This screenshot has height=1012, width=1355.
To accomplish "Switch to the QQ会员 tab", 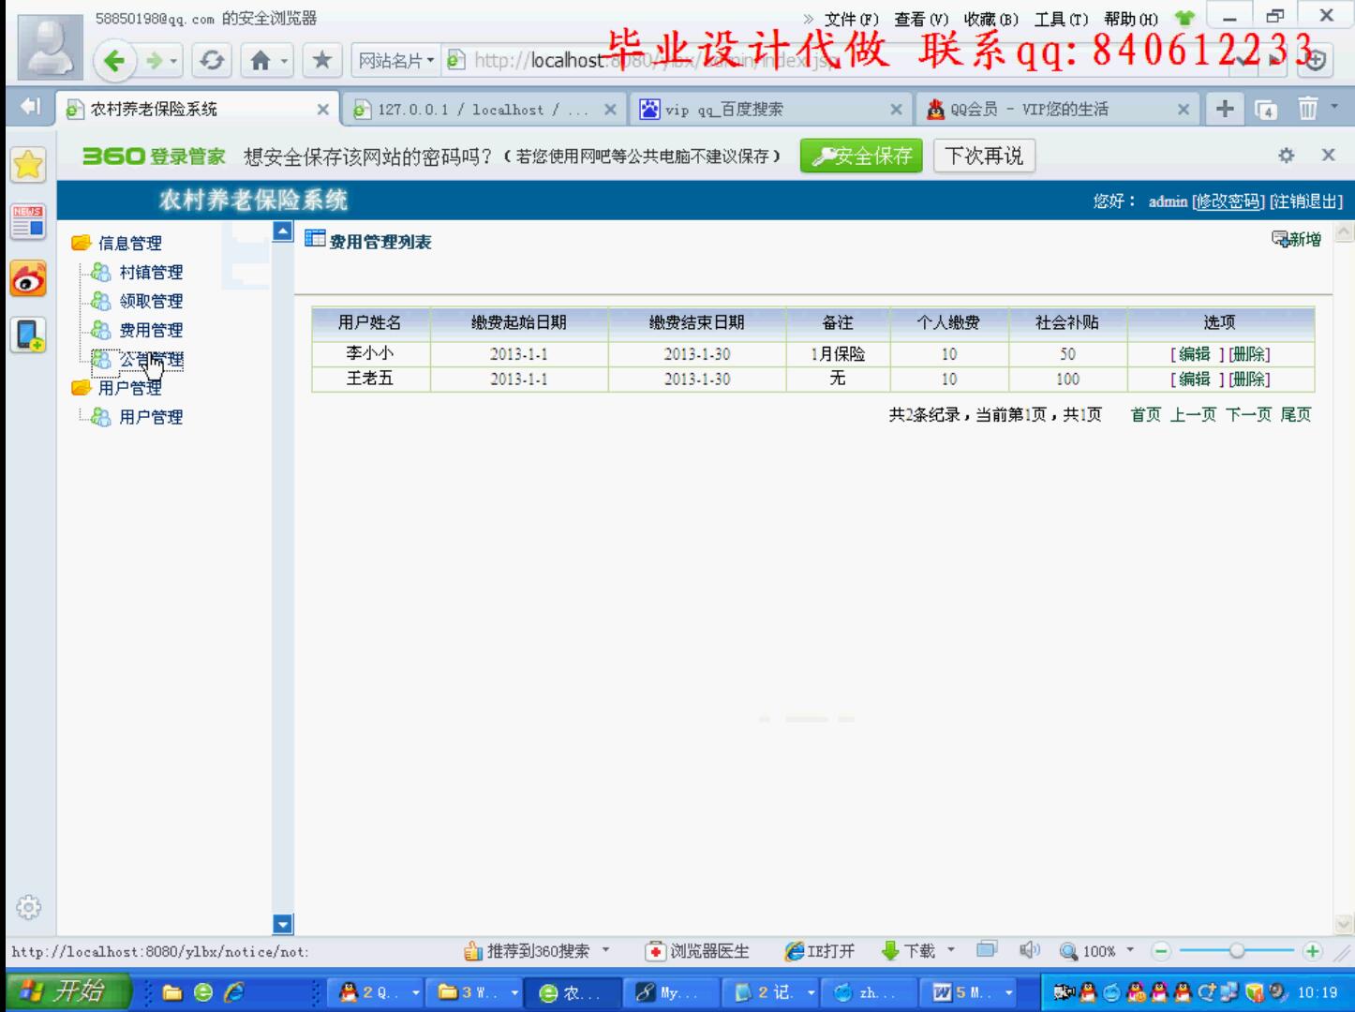I will pyautogui.click(x=1058, y=109).
